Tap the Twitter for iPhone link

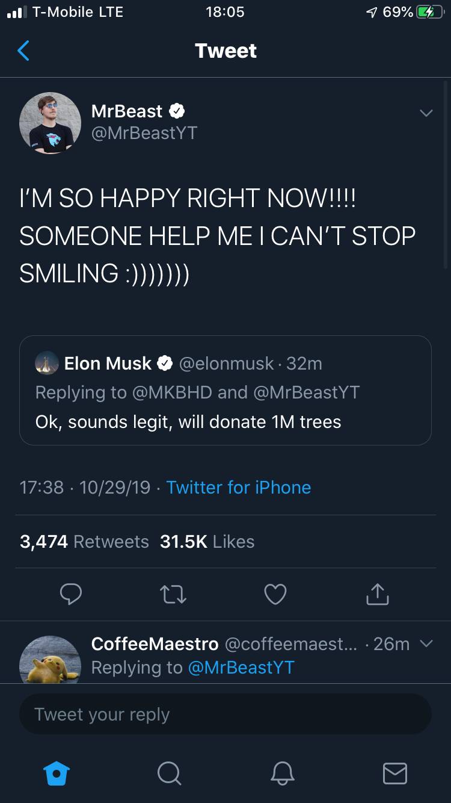click(x=238, y=487)
